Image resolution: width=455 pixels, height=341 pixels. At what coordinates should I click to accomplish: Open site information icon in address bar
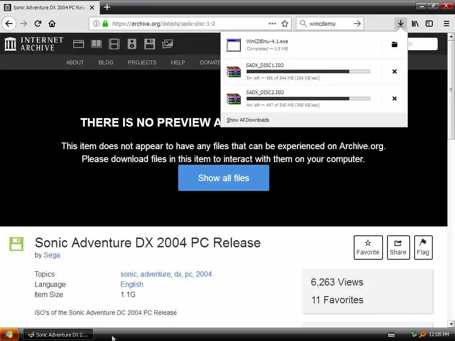pyautogui.click(x=96, y=24)
